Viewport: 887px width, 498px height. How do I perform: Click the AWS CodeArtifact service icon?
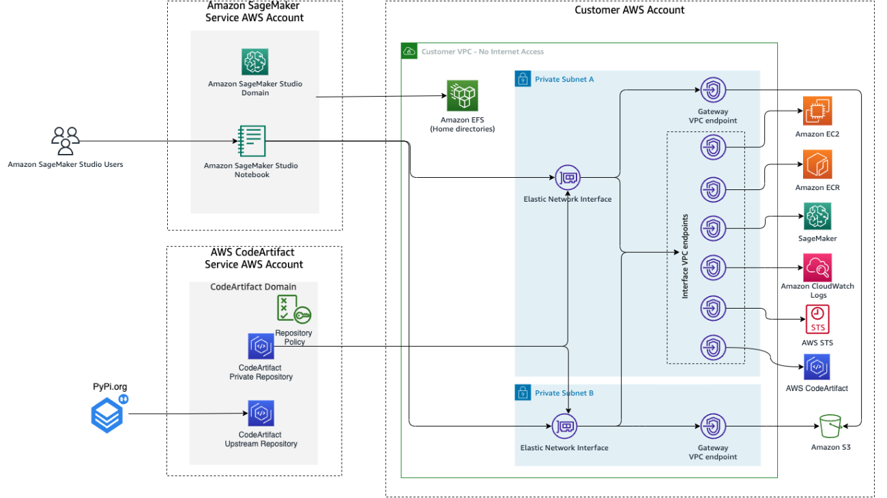817,367
